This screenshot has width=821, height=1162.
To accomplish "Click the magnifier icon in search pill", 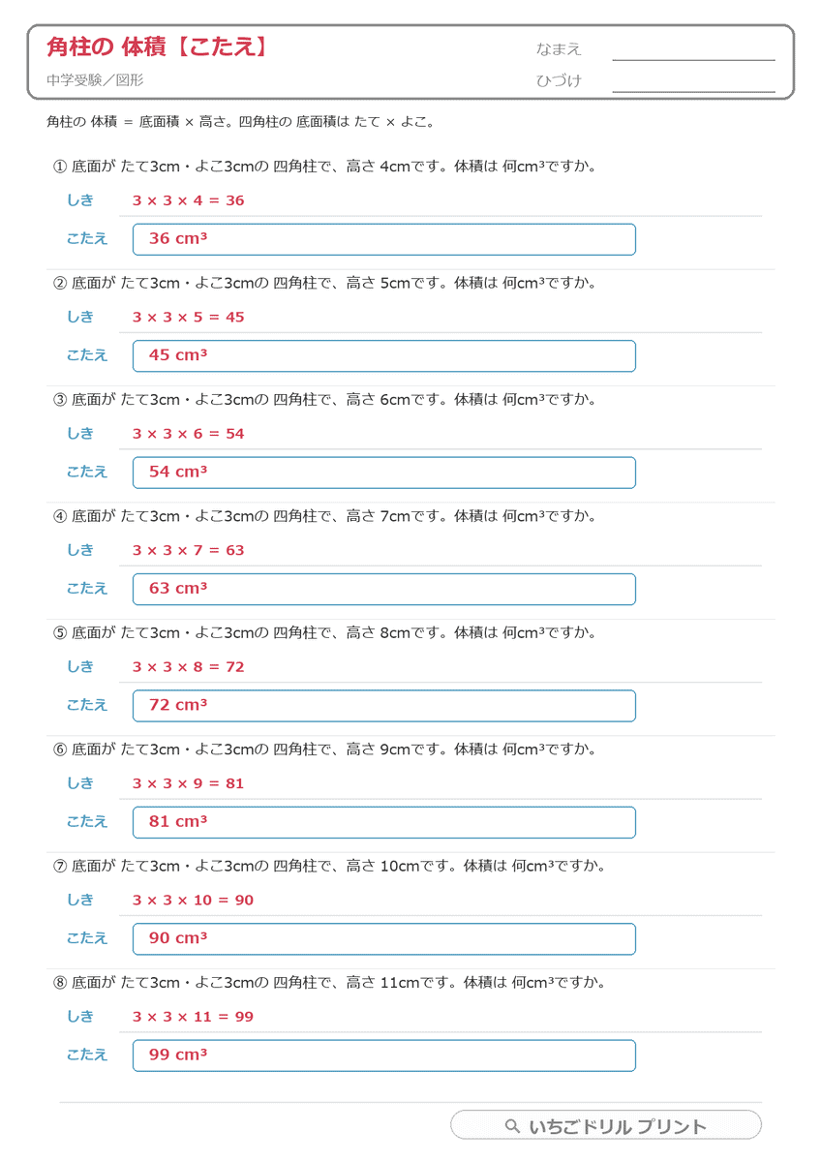I will pos(513,1126).
